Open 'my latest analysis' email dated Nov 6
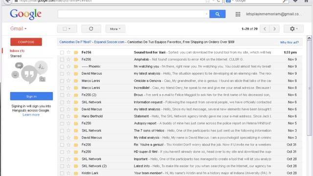 [179, 109]
